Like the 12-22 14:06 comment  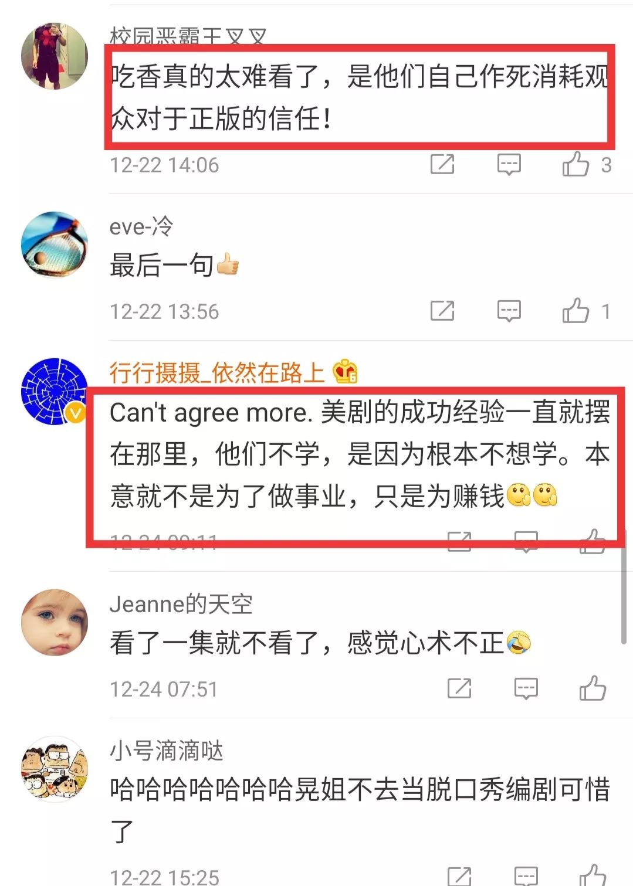(x=576, y=164)
